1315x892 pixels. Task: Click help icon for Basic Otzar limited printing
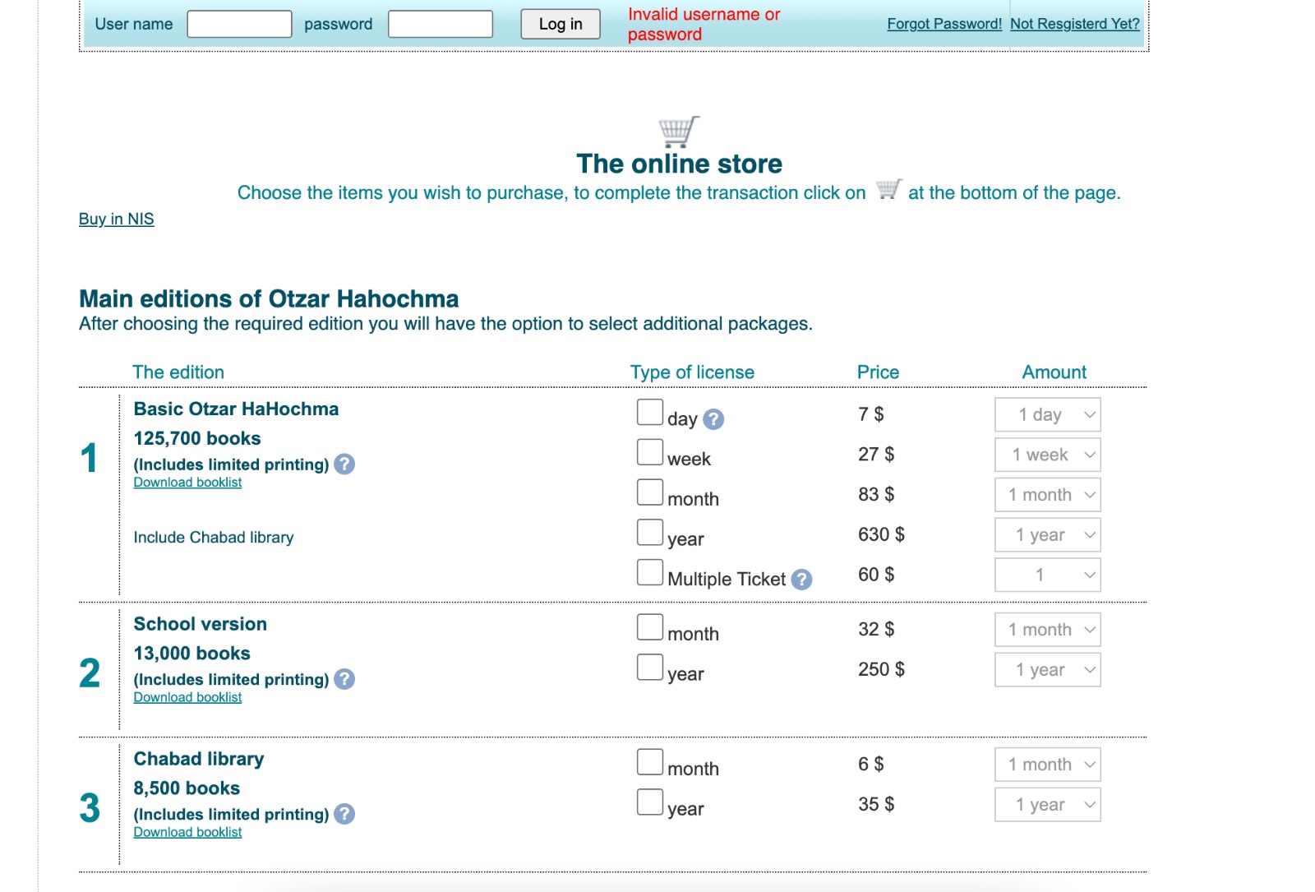click(344, 464)
